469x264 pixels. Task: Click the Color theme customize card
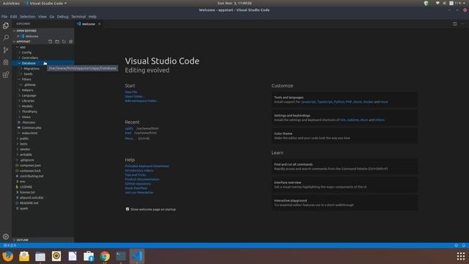(x=345, y=136)
